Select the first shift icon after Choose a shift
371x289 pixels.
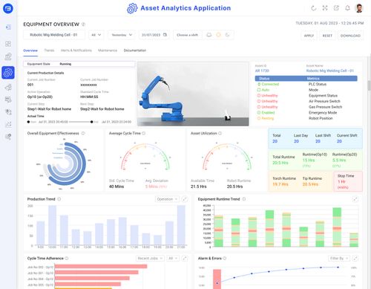(x=209, y=35)
